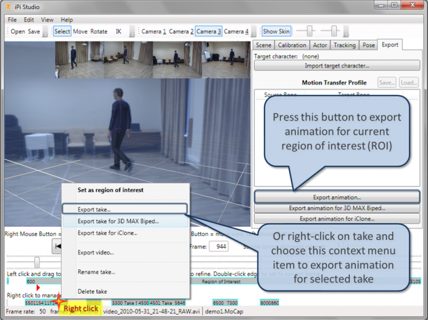
Task: Expand overflow arrow after IK tool
Action: (x=132, y=32)
